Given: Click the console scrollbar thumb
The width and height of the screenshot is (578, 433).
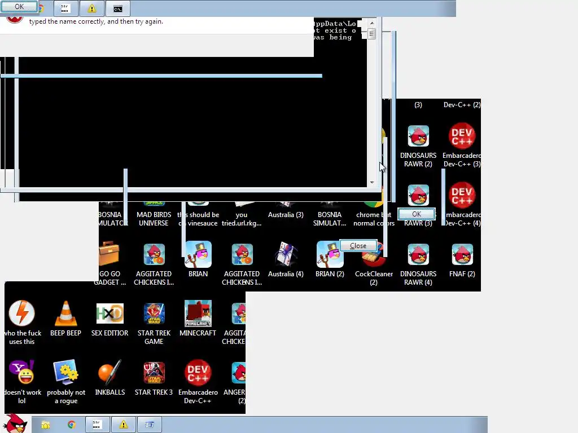Looking at the screenshot, I should (x=371, y=34).
